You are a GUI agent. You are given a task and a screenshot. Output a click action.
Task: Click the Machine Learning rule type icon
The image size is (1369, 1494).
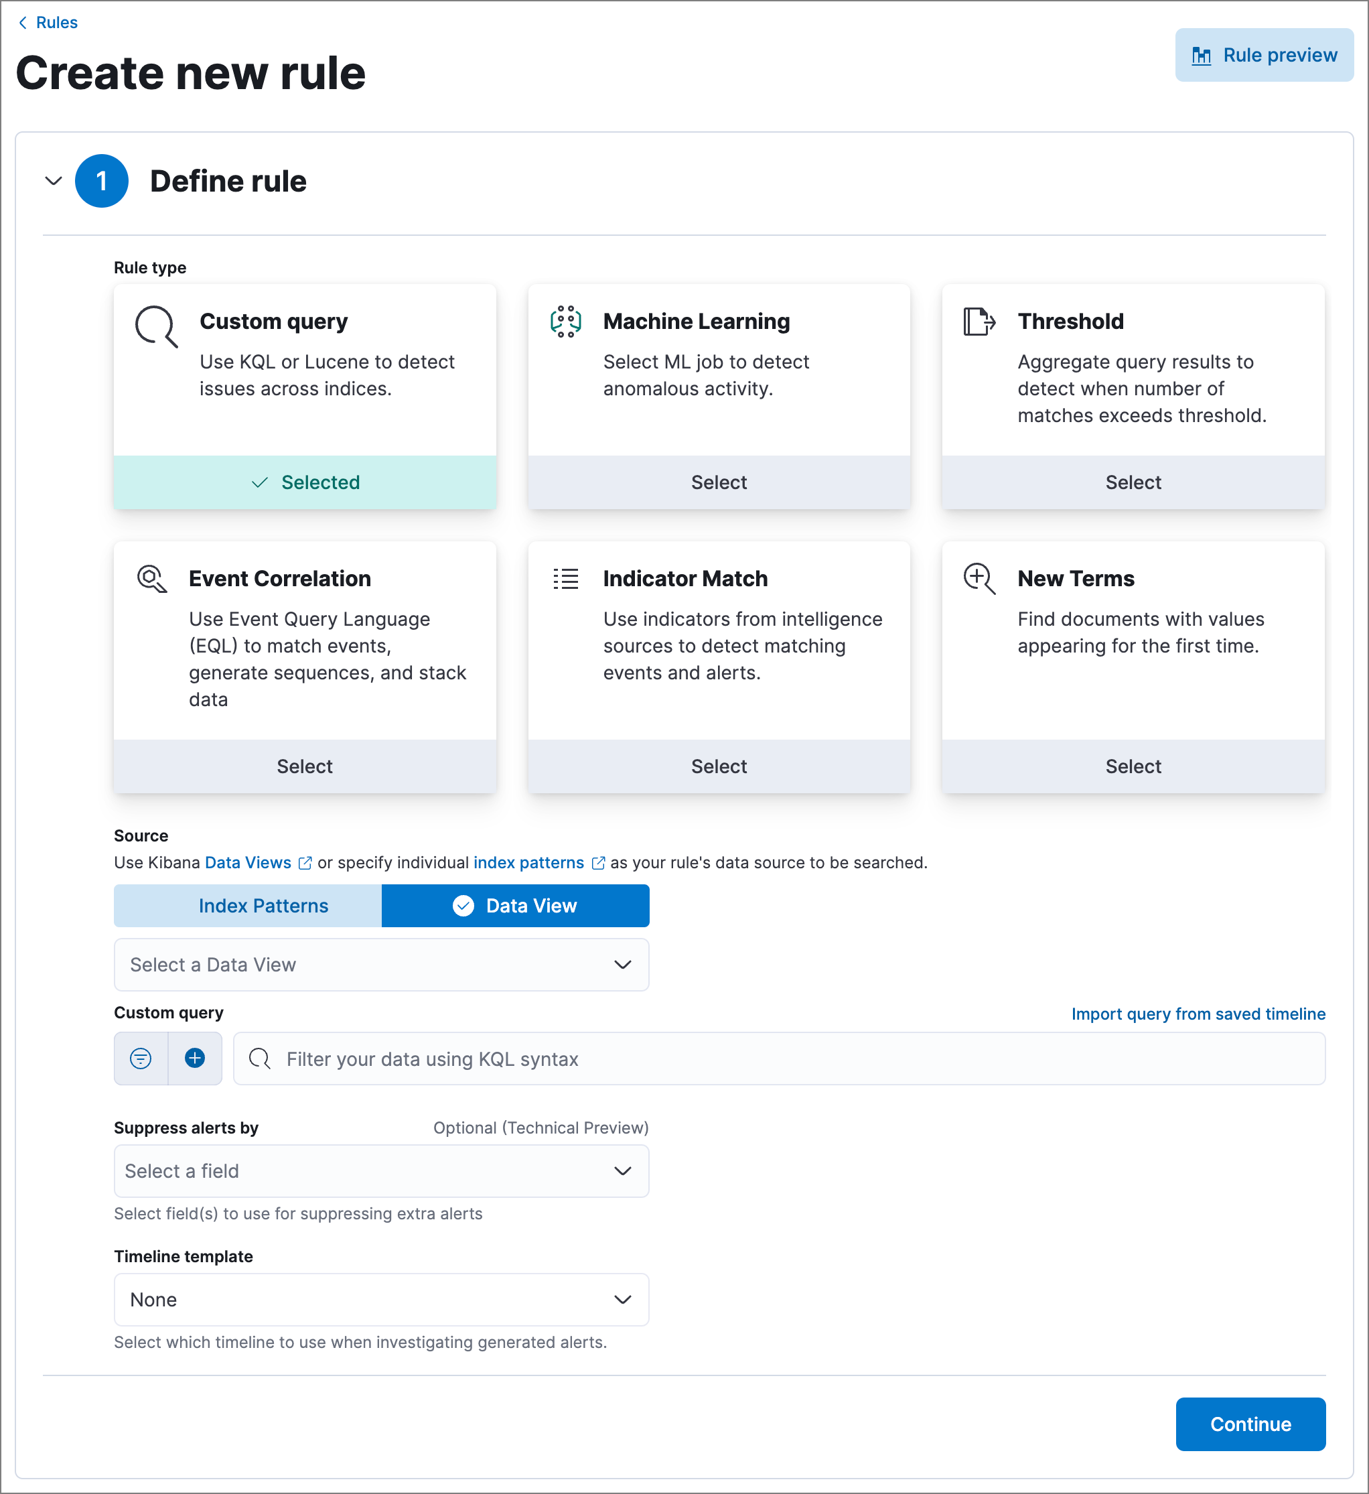(565, 322)
